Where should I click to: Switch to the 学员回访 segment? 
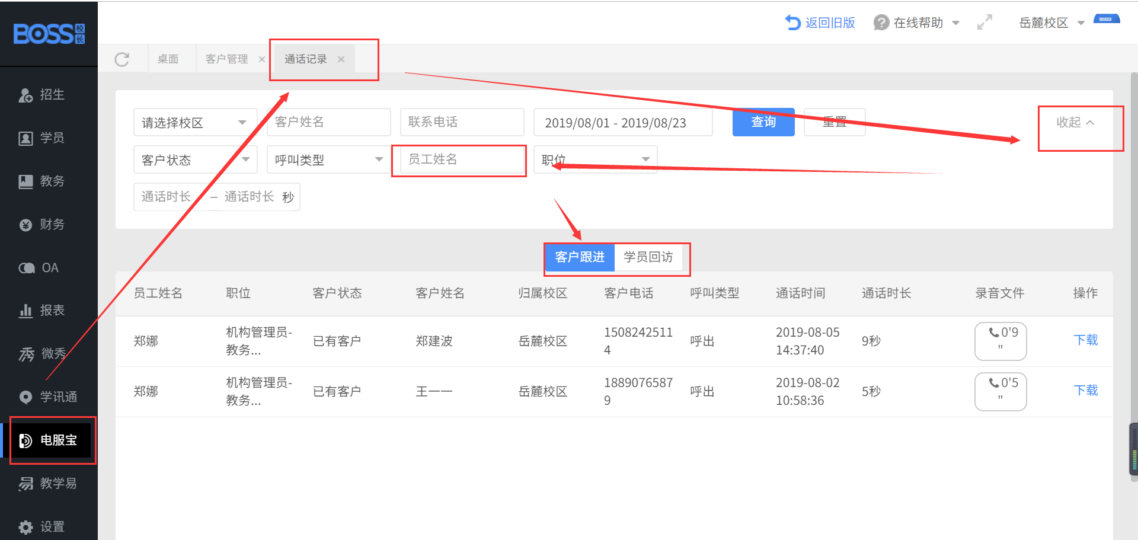click(648, 257)
